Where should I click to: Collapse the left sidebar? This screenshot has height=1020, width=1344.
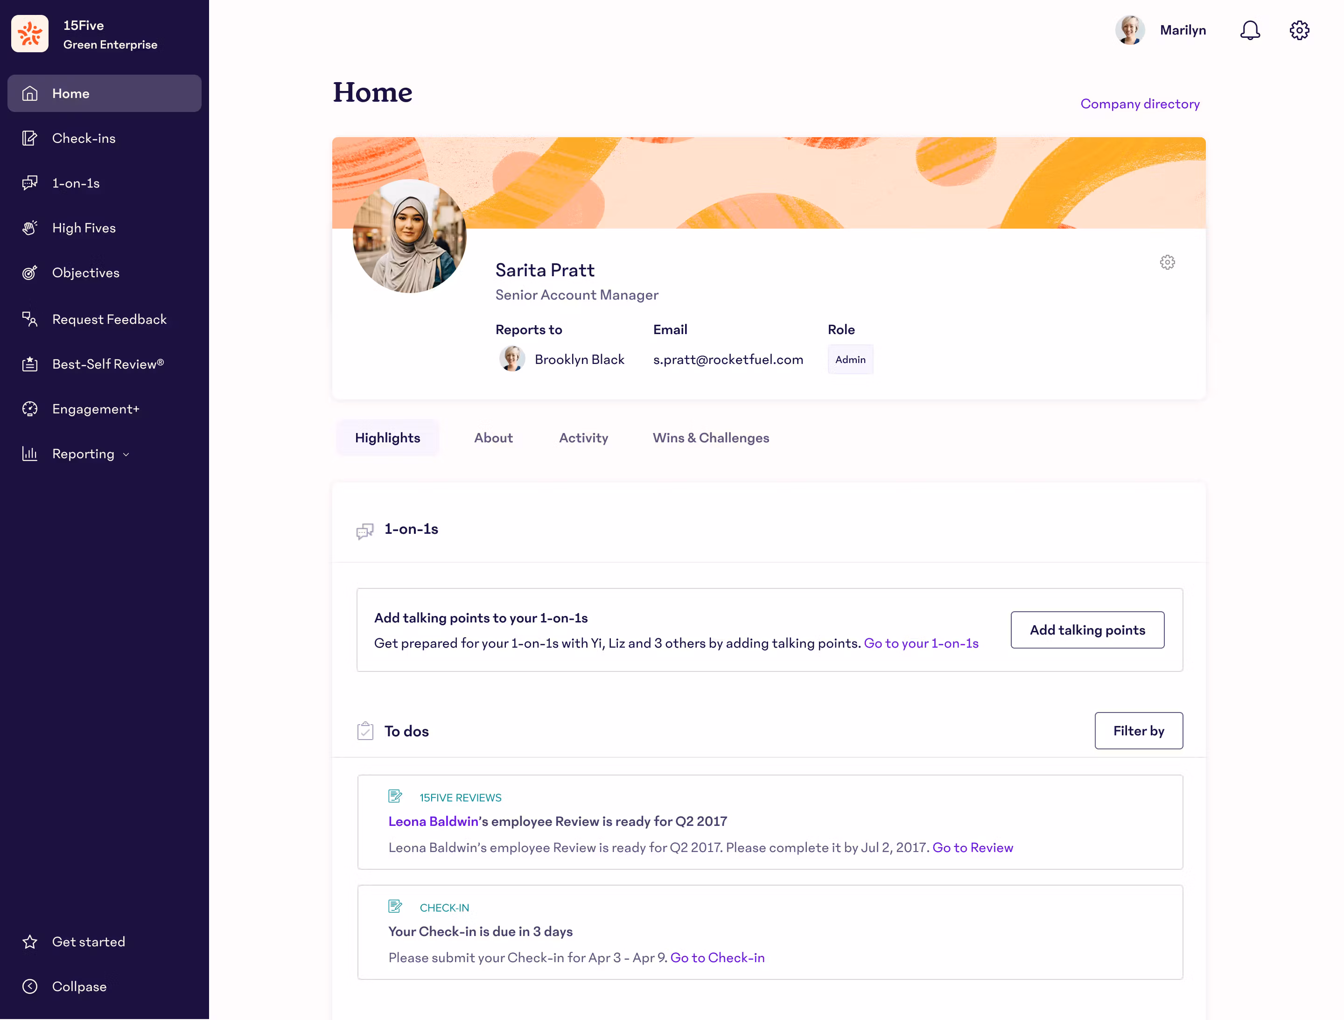(x=30, y=986)
